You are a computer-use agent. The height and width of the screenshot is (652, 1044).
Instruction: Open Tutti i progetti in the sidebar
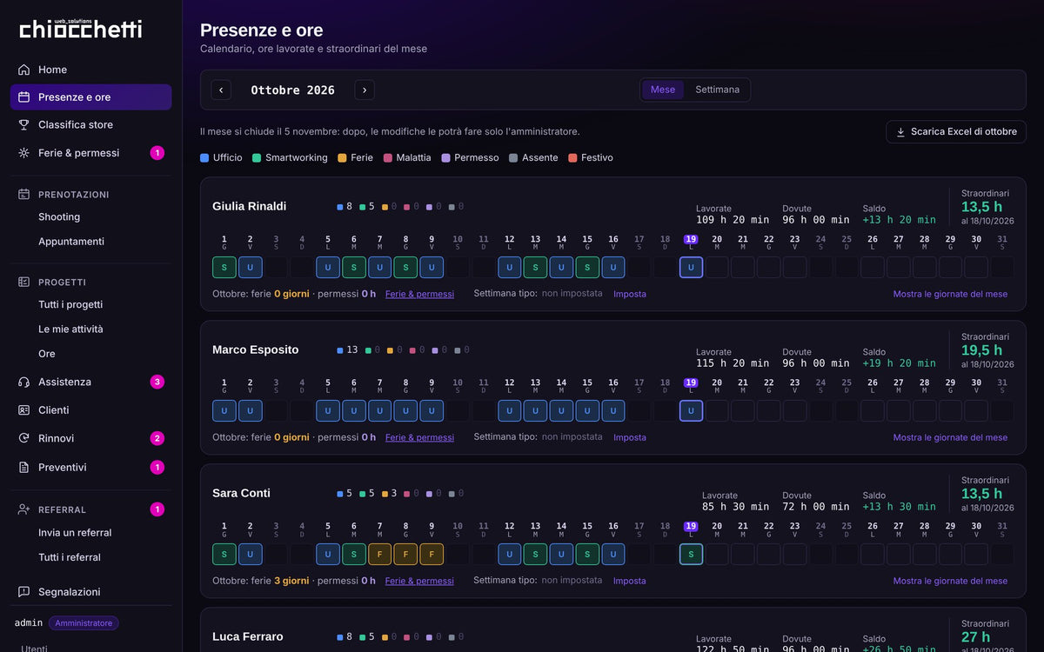(70, 304)
